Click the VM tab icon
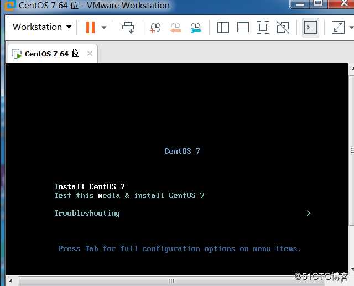Image resolution: width=354 pixels, height=286 pixels. (17, 54)
